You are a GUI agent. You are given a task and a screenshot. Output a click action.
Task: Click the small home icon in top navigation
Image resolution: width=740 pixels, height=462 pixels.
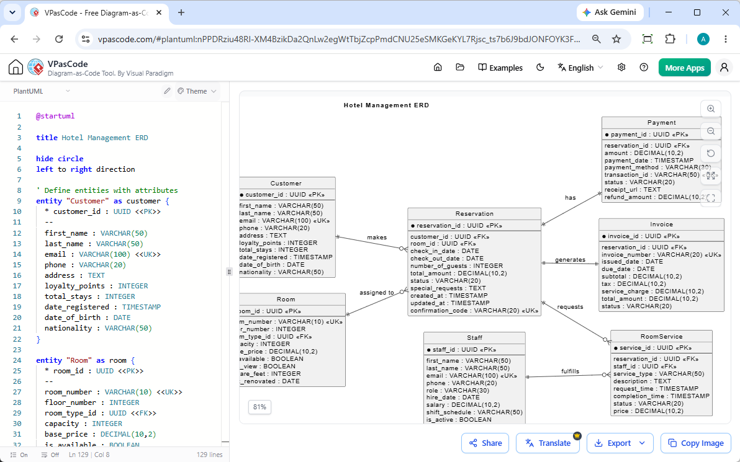click(x=438, y=68)
